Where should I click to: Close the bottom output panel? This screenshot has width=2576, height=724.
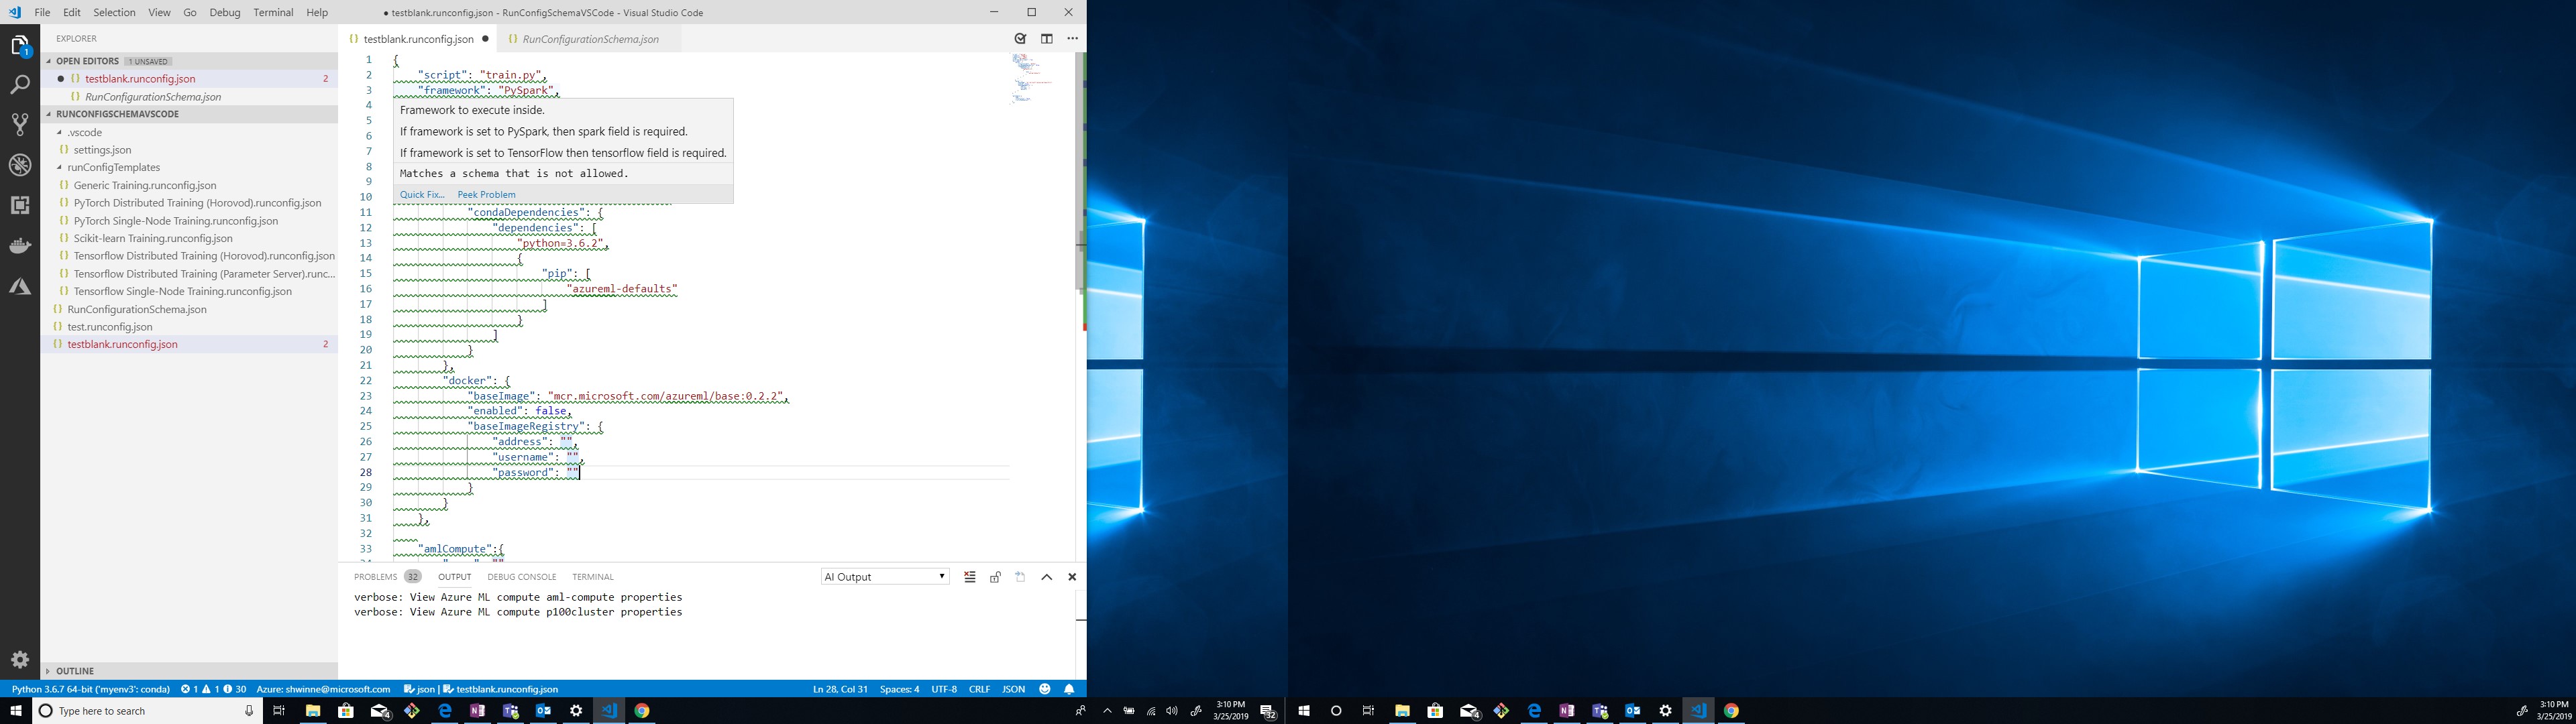tap(1072, 577)
